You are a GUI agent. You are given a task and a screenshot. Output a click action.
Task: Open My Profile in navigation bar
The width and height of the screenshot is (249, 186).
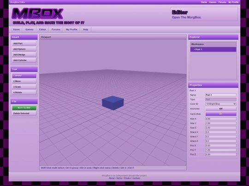[71, 29]
